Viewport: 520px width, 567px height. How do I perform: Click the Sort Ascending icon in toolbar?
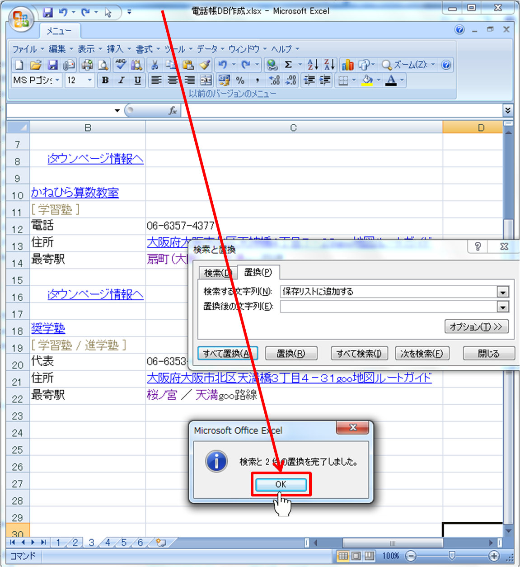[x=313, y=65]
